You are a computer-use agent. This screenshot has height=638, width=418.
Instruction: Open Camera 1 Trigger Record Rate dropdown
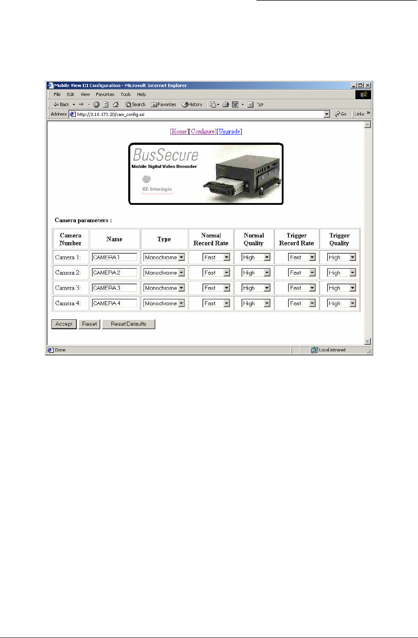[x=302, y=257]
